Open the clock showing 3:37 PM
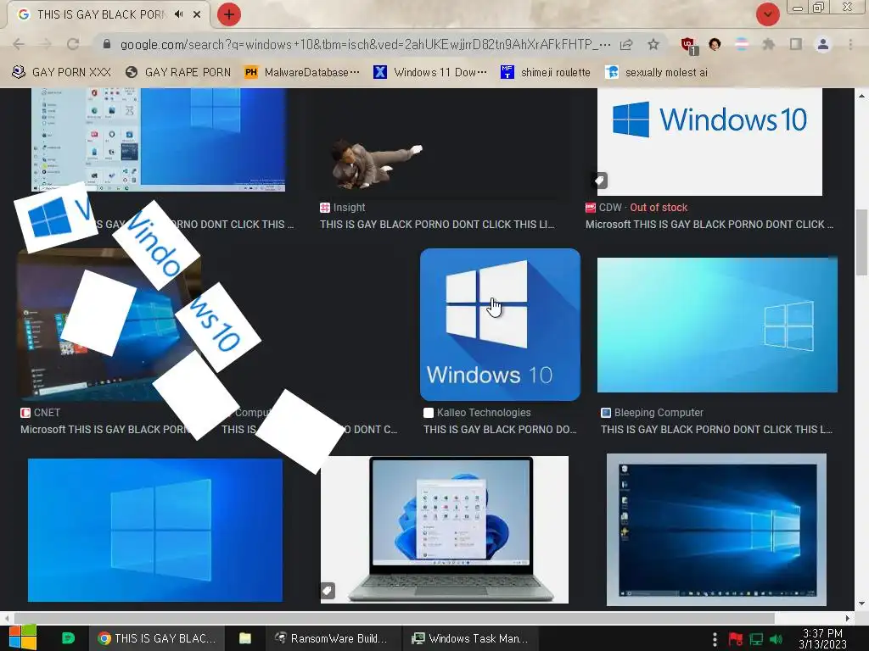Screen dimensions: 869x651 [822, 638]
